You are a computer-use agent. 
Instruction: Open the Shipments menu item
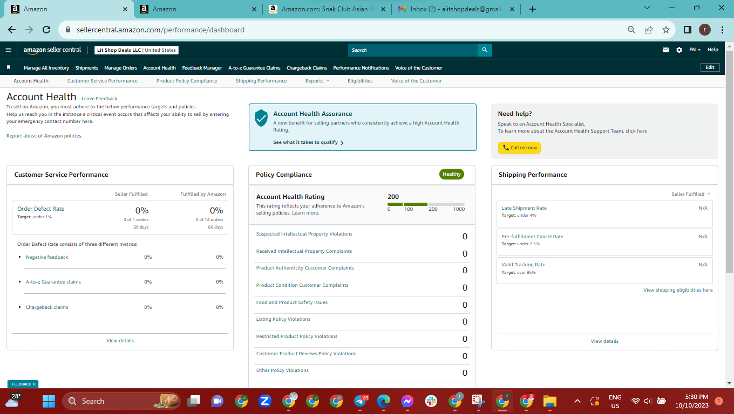click(x=87, y=68)
